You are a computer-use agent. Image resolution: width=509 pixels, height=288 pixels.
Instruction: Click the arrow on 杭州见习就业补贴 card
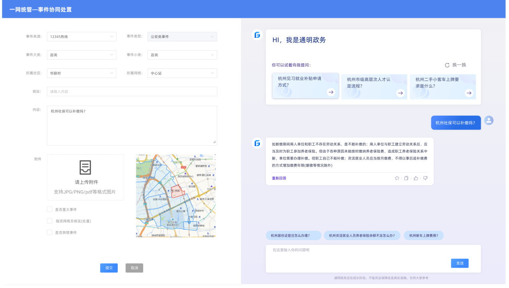[x=330, y=92]
